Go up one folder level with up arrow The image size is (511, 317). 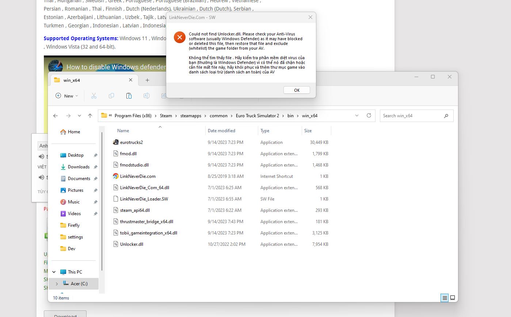(90, 116)
